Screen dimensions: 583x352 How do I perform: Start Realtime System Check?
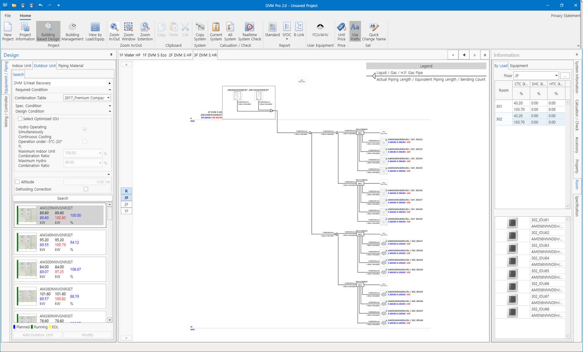[x=250, y=31]
